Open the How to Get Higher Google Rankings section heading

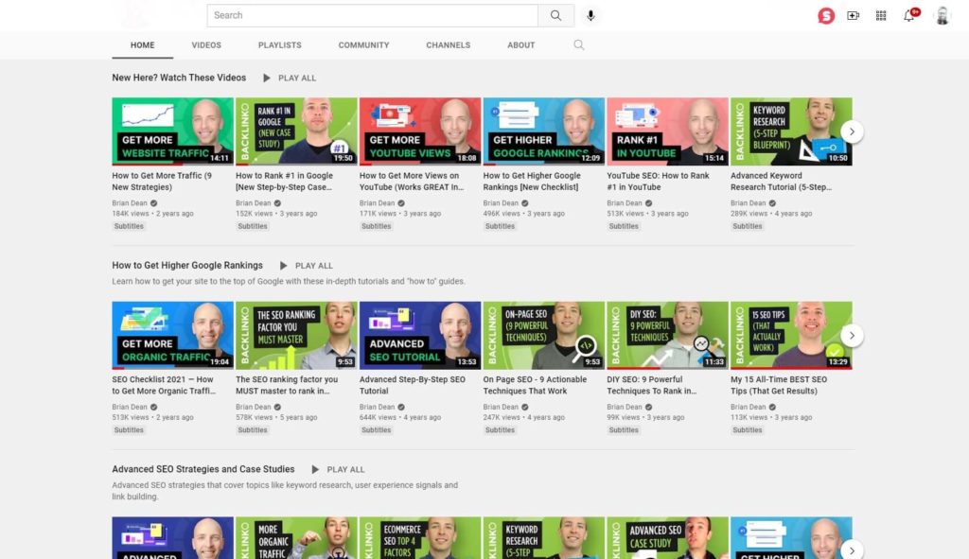187,266
